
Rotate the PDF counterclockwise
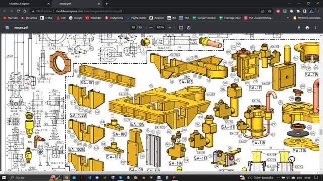pyautogui.click(x=188, y=28)
